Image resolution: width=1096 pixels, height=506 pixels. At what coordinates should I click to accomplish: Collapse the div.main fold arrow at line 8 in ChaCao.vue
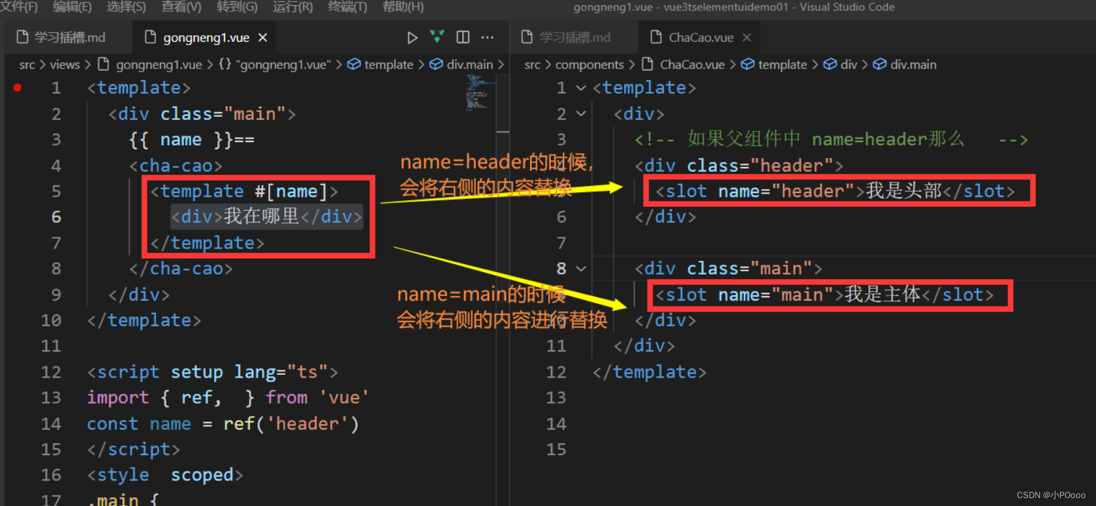(581, 269)
